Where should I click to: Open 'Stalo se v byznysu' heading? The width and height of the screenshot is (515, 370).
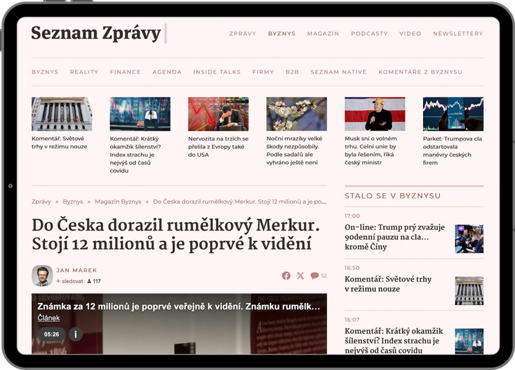click(392, 196)
